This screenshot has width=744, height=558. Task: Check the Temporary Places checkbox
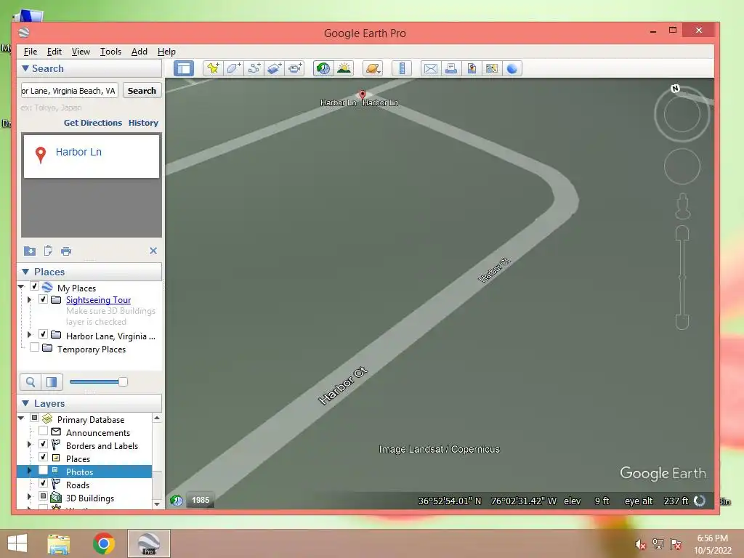[34, 347]
